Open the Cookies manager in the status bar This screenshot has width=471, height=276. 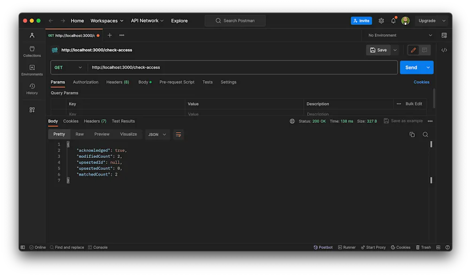(400, 247)
